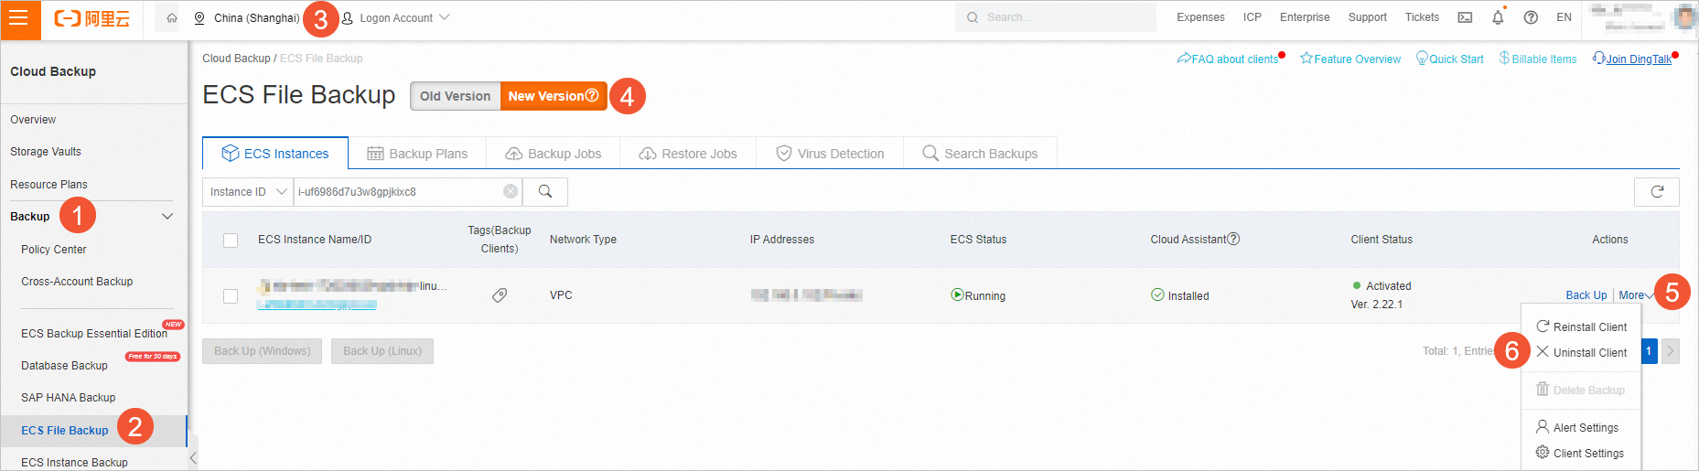1699x471 pixels.
Task: Collapse the sidebar with the arrow handle
Action: [x=193, y=458]
